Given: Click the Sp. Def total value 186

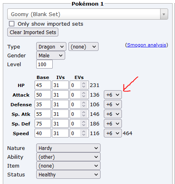Looking at the screenshot, I should [95, 124].
